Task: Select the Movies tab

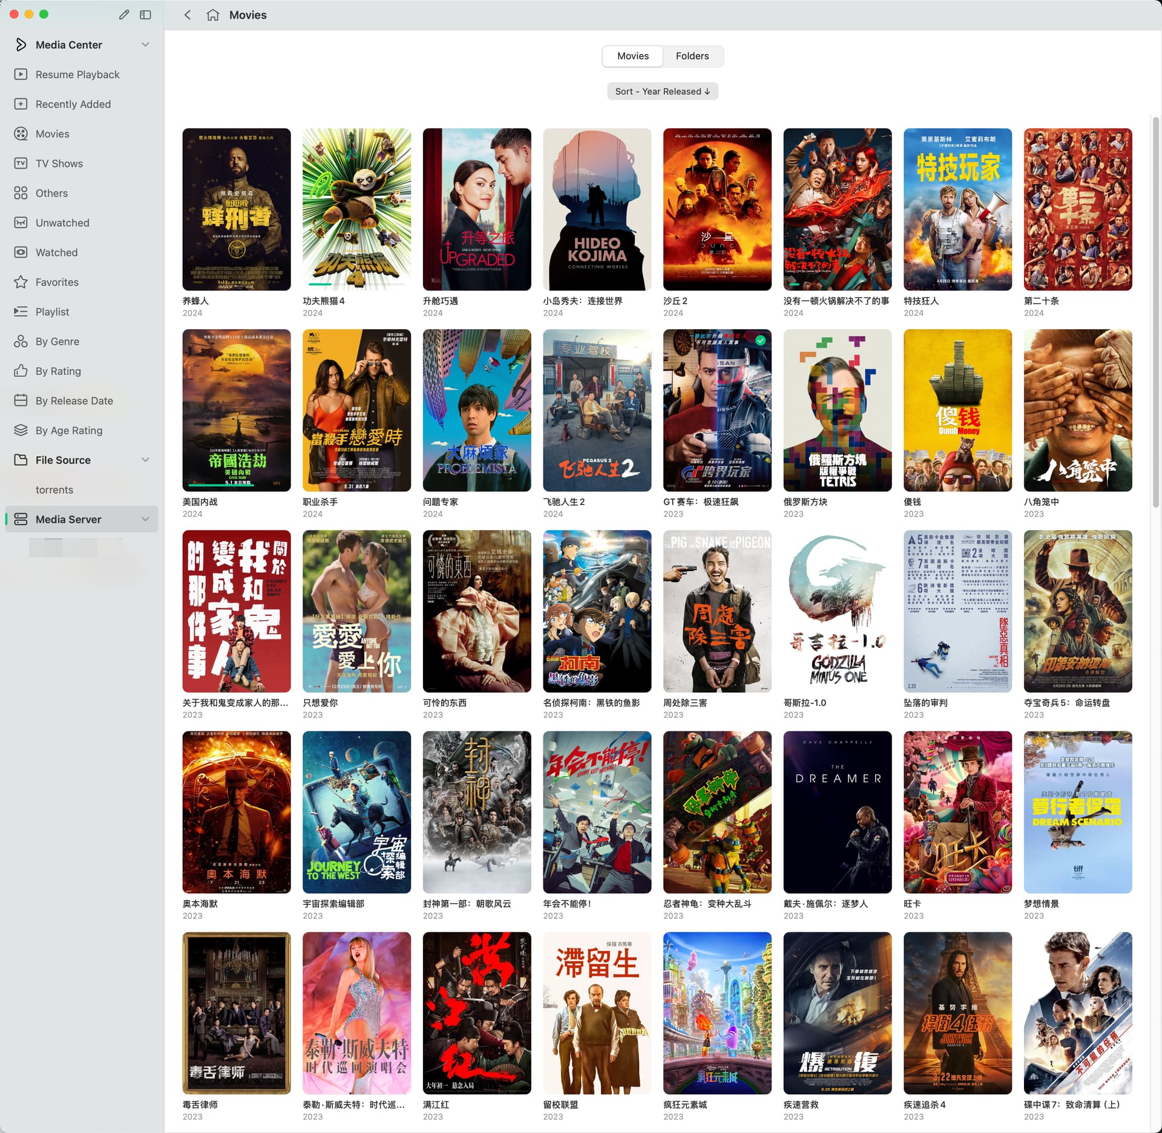Action: coord(632,56)
